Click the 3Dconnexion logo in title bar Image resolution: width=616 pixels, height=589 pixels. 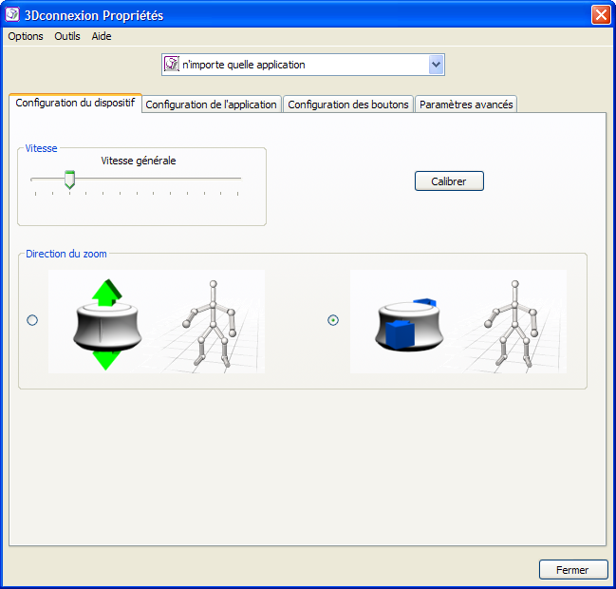(x=13, y=15)
